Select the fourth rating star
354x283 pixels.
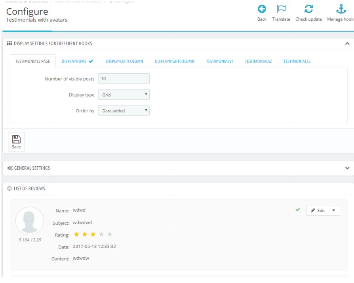click(101, 234)
